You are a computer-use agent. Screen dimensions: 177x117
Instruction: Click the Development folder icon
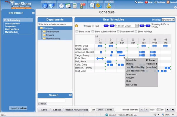(x=44, y=31)
